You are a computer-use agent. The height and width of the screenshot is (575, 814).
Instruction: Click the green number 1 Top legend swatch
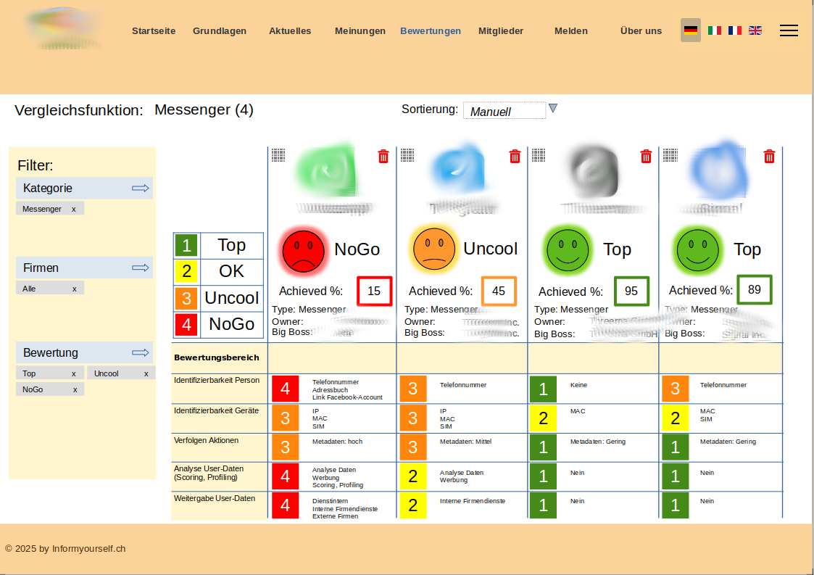(186, 246)
